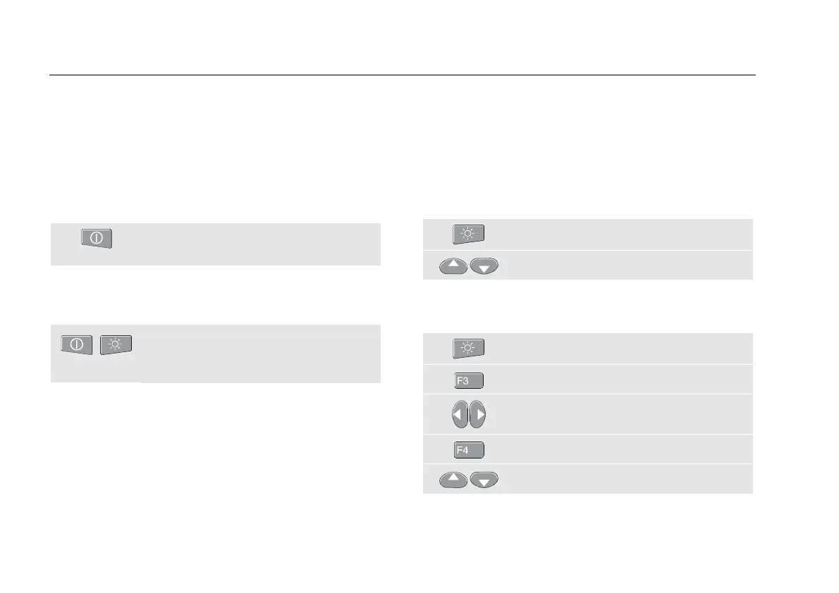Select the brightness key directly above F3
839x593 pixels.
(x=468, y=348)
